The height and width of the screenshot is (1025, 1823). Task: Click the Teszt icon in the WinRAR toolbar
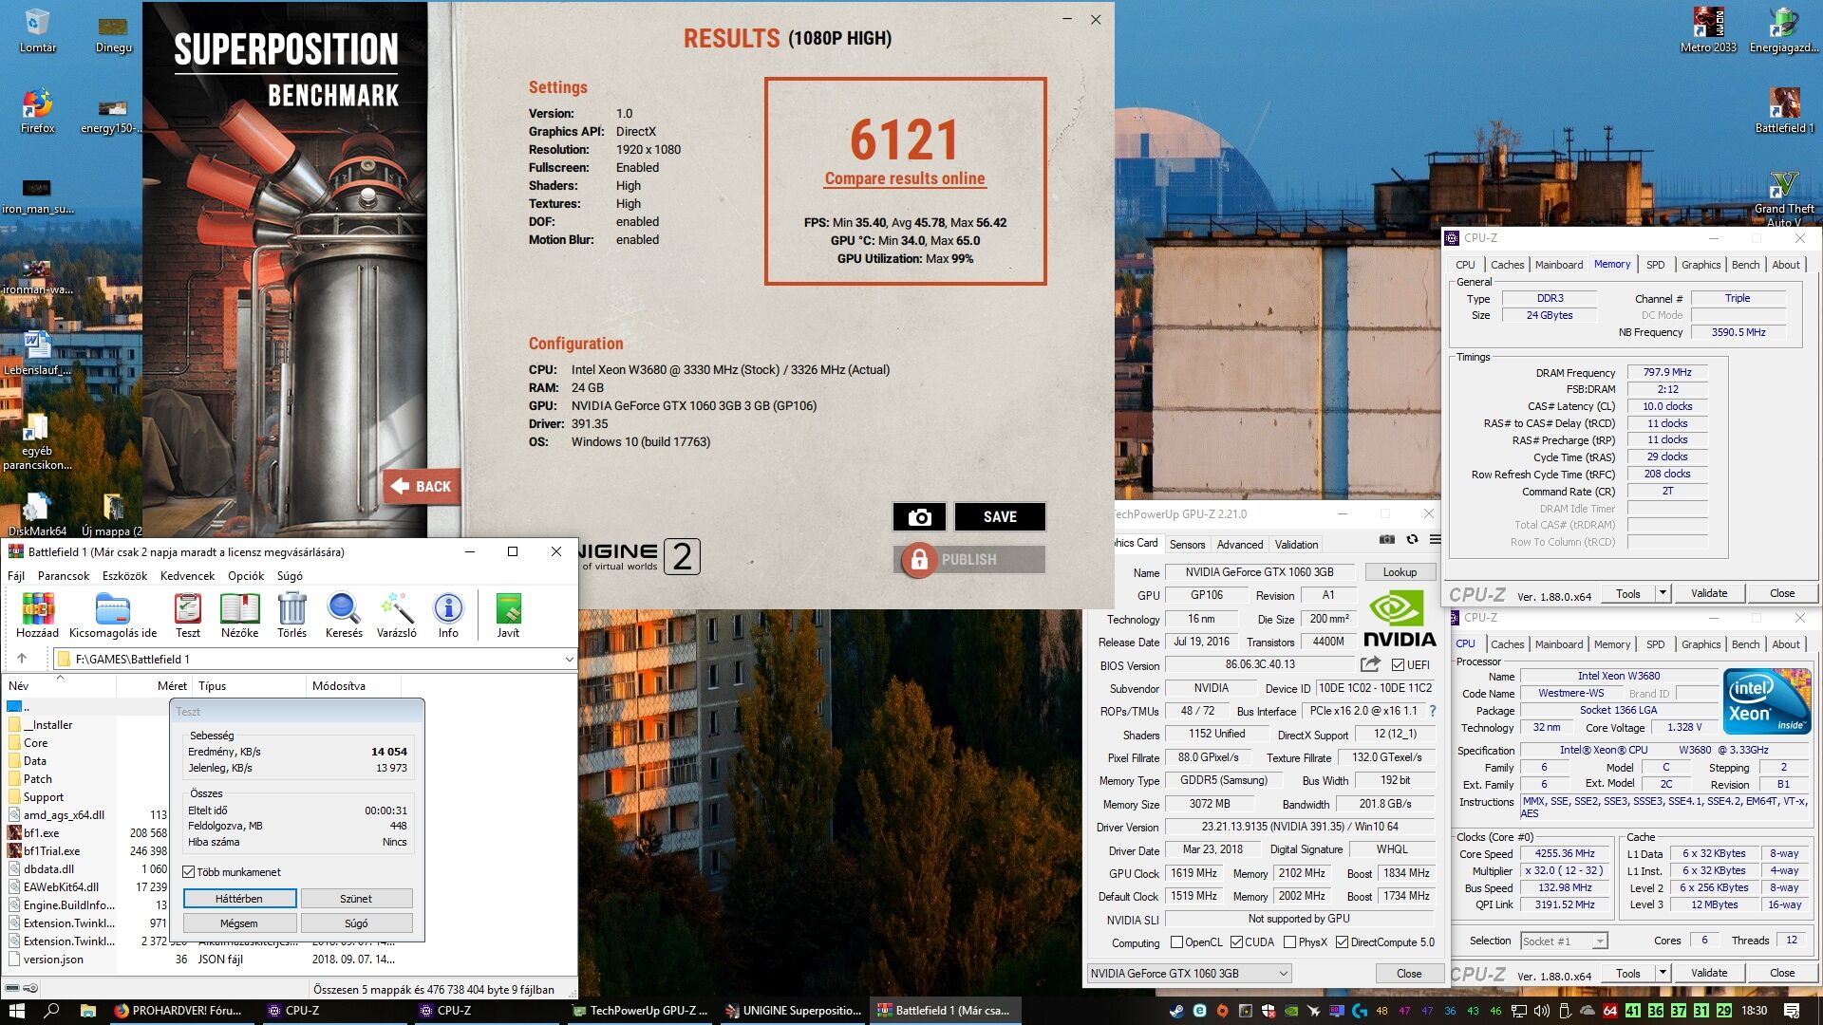click(x=188, y=615)
